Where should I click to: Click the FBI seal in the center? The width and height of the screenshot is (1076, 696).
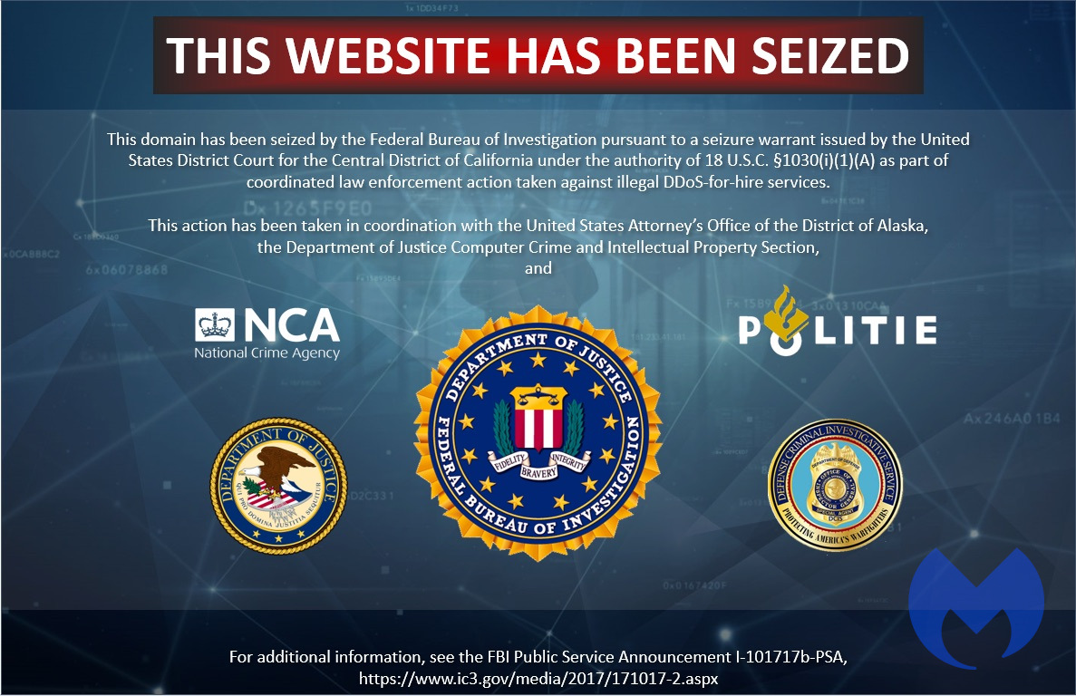(538, 433)
